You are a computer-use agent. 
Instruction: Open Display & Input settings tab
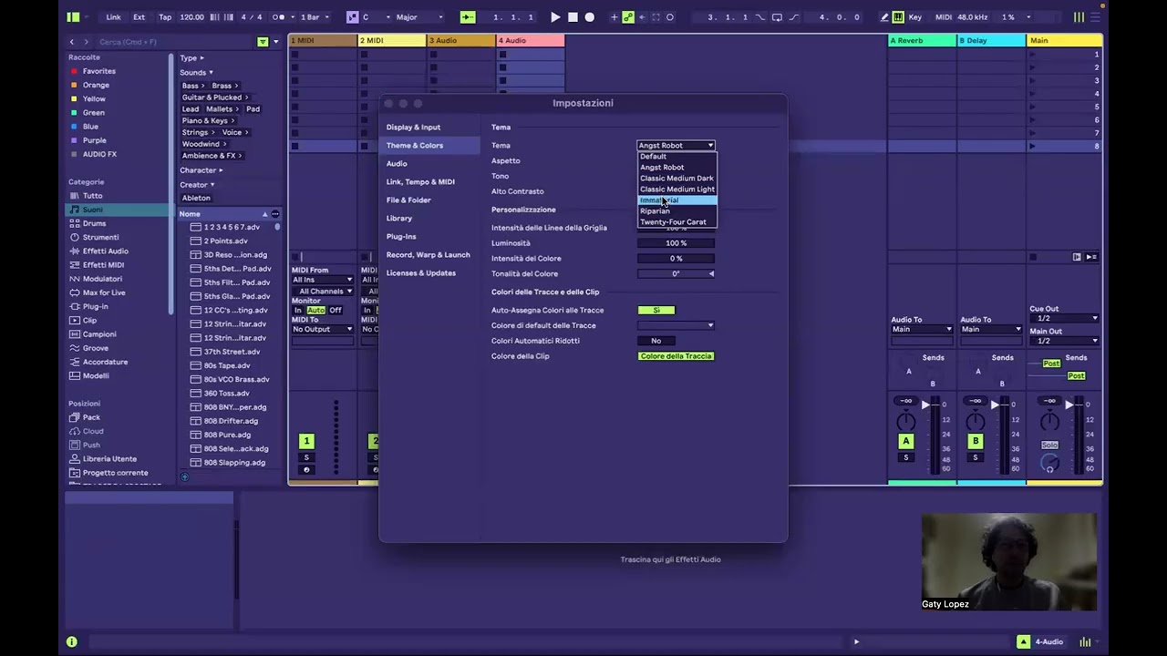coord(429,128)
